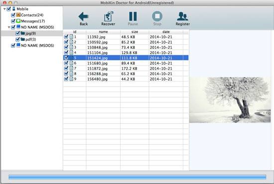Sort by the name column header
274x184 pixels.
[103, 32]
